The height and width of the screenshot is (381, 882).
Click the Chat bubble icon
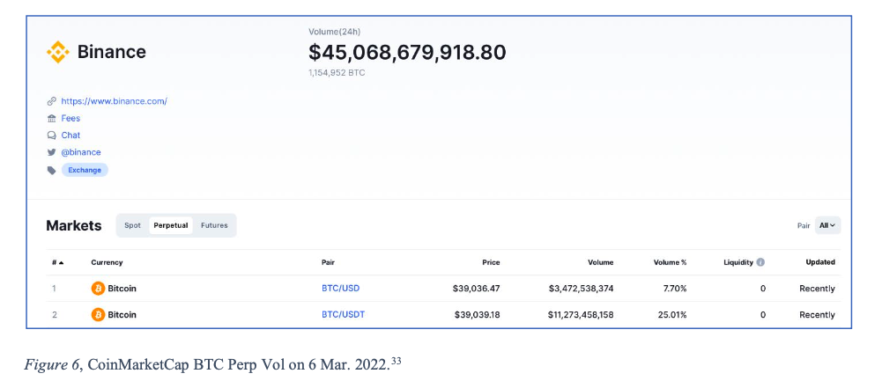pyautogui.click(x=51, y=136)
